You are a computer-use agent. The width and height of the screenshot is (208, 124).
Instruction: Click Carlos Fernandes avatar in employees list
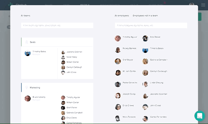coord(145,118)
